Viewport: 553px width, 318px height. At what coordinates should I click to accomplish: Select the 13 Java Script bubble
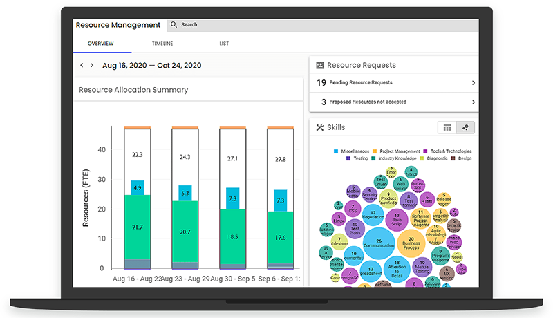[x=397, y=220]
